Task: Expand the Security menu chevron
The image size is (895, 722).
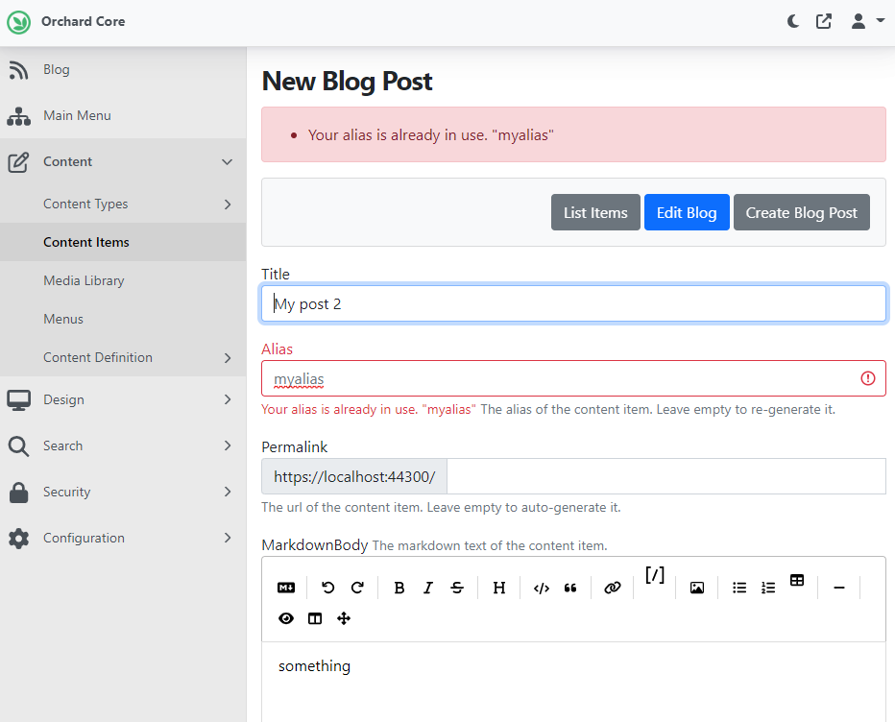Action: tap(228, 492)
